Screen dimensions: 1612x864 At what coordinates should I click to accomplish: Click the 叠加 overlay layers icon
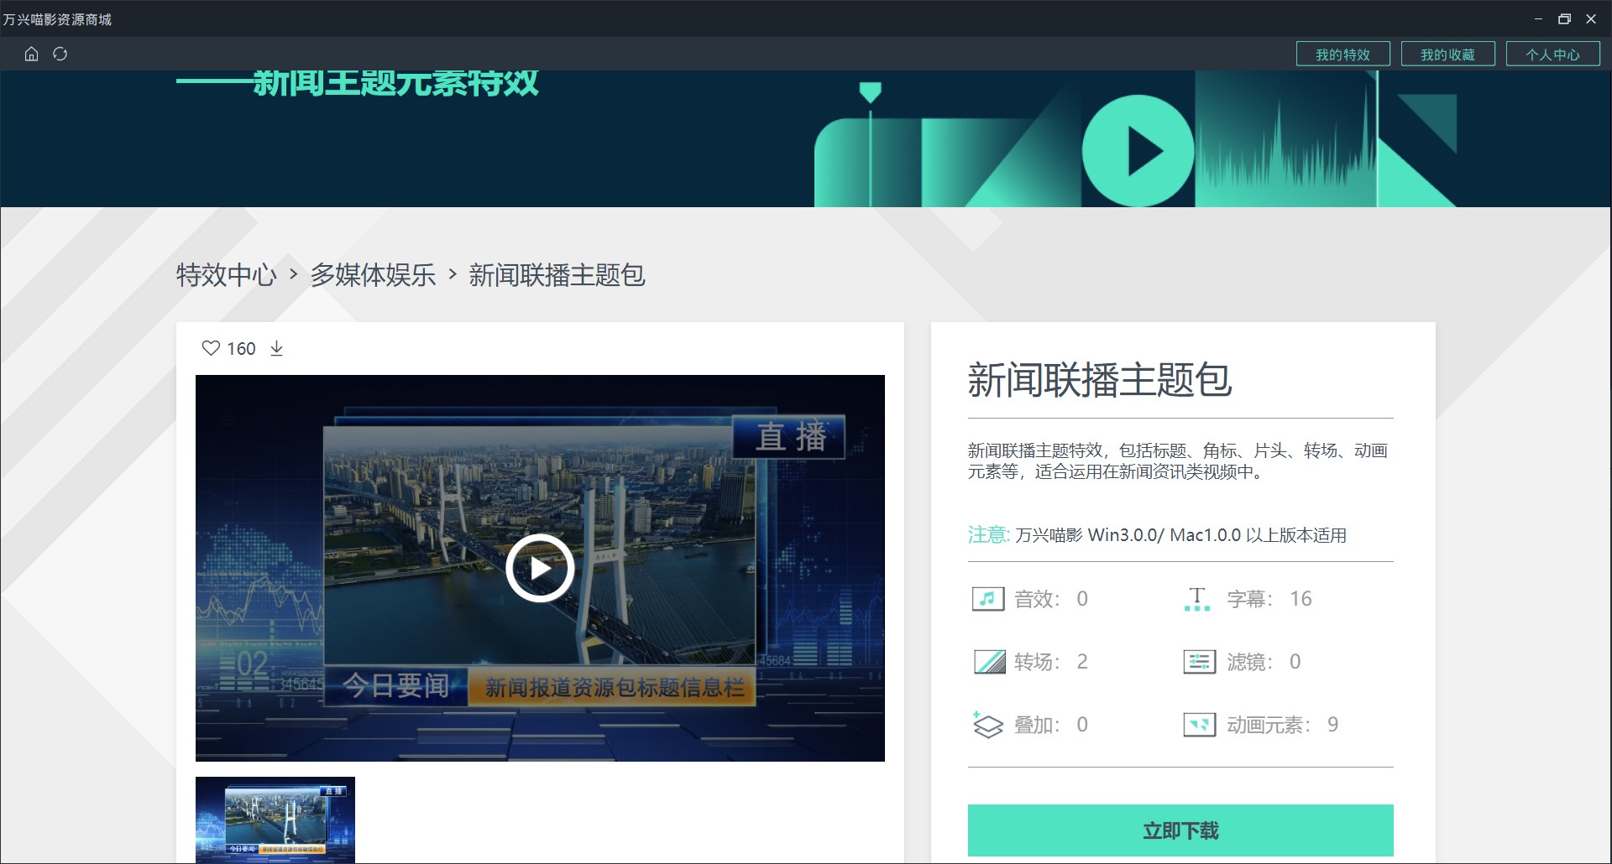pyautogui.click(x=988, y=725)
